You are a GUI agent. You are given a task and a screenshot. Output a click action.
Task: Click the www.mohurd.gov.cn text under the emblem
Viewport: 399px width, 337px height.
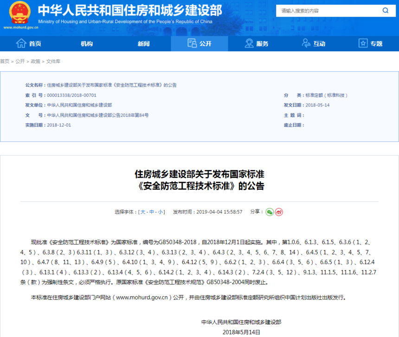tap(21, 27)
